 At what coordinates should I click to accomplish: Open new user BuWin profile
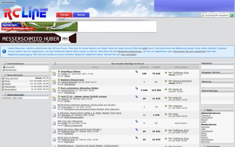[x=8, y=84]
